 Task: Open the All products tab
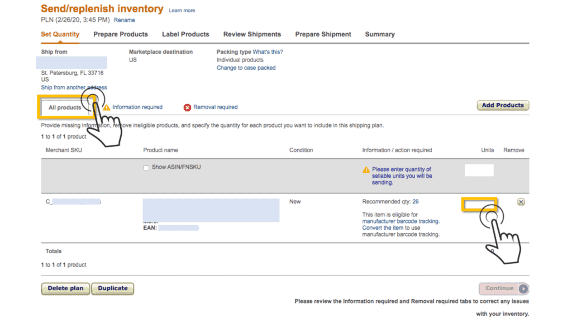coord(65,107)
